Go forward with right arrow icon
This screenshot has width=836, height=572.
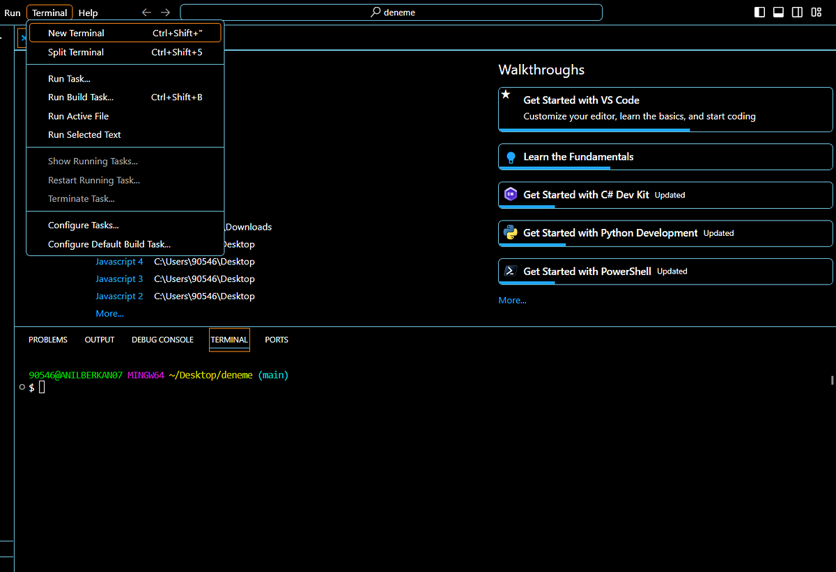point(165,13)
